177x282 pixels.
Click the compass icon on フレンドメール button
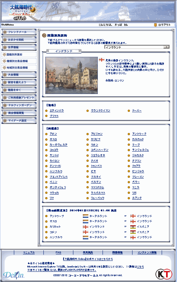5,32
